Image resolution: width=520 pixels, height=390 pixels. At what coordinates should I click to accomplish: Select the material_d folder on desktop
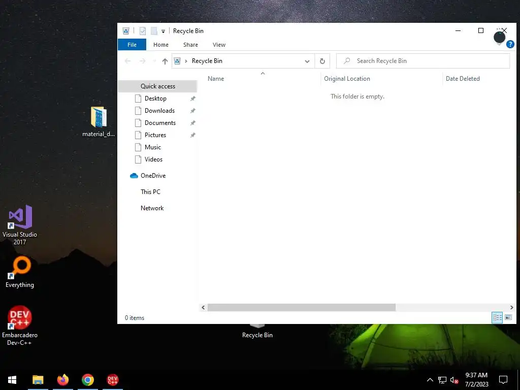coord(99,122)
